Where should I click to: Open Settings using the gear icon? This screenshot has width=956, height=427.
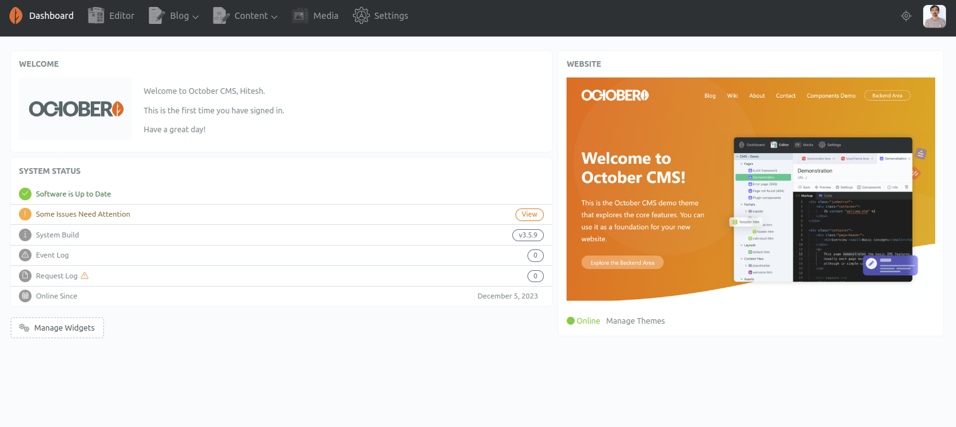click(361, 16)
